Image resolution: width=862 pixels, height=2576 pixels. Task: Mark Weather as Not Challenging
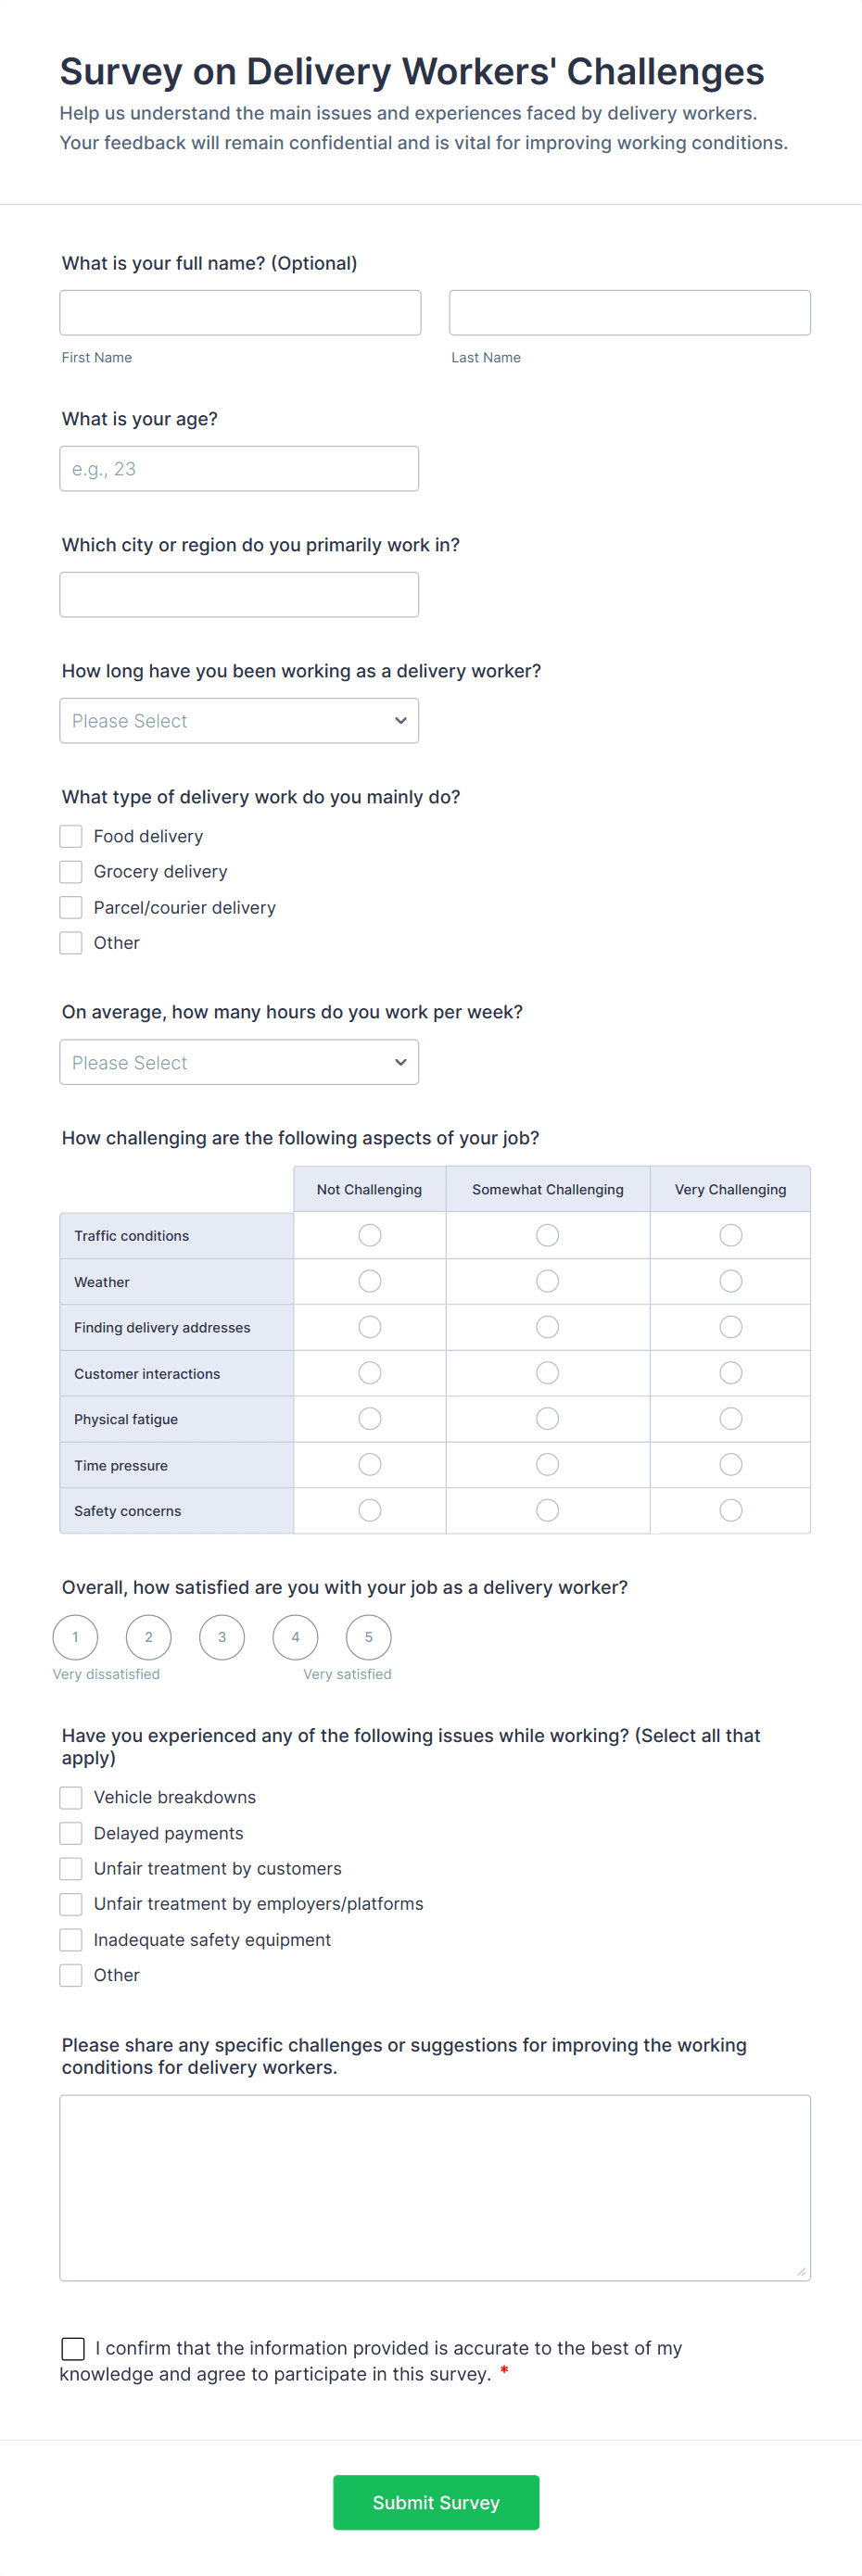tap(369, 1281)
